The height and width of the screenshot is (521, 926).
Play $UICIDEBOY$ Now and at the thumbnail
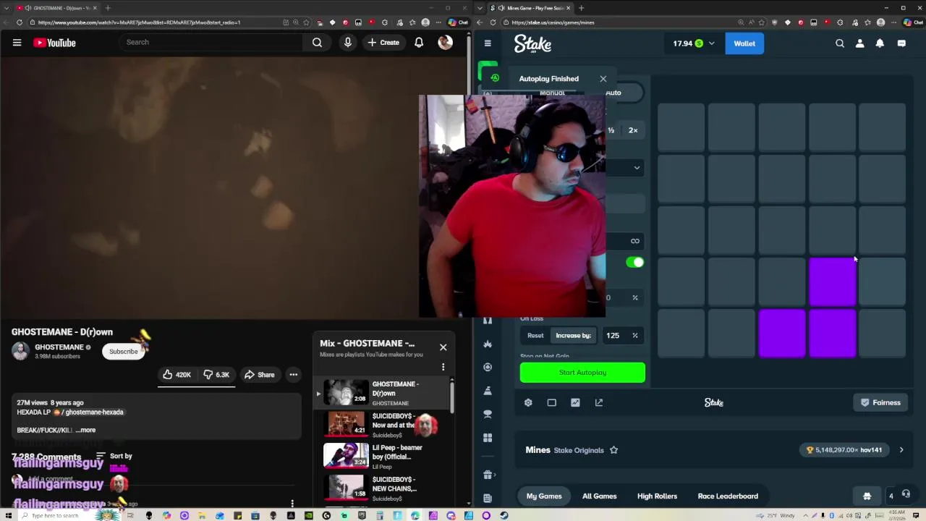pos(346,425)
